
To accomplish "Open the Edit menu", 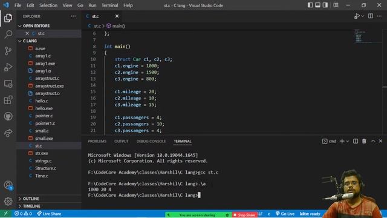I will [x=30, y=5].
